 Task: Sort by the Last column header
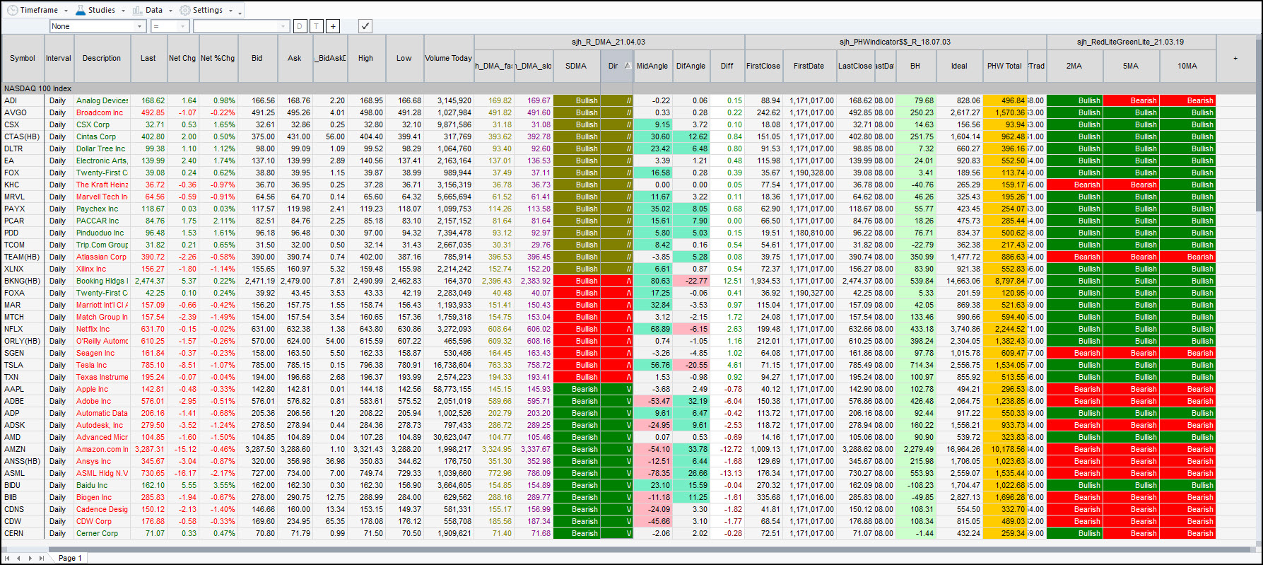point(148,58)
